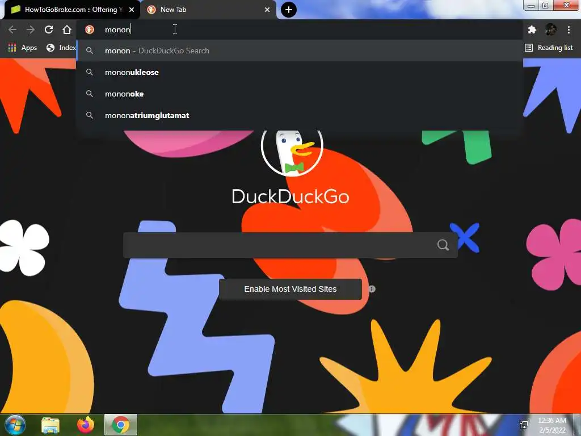Open the home page via the house icon

click(67, 30)
